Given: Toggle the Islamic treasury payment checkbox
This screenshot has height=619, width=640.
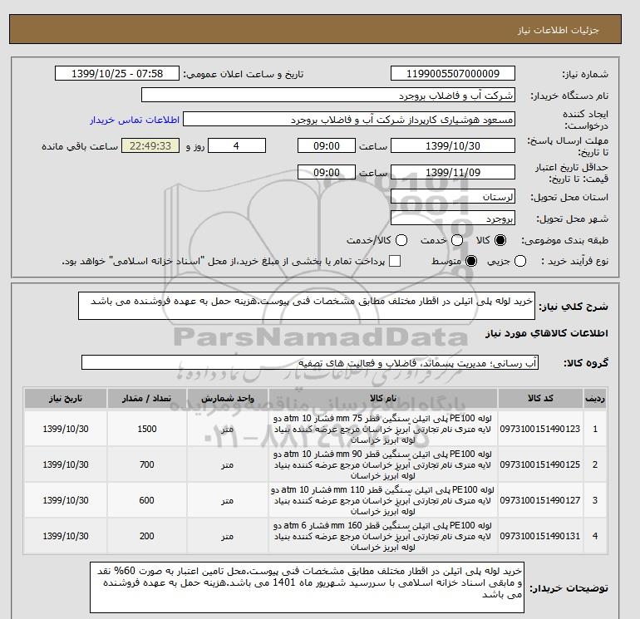Looking at the screenshot, I should (x=395, y=261).
